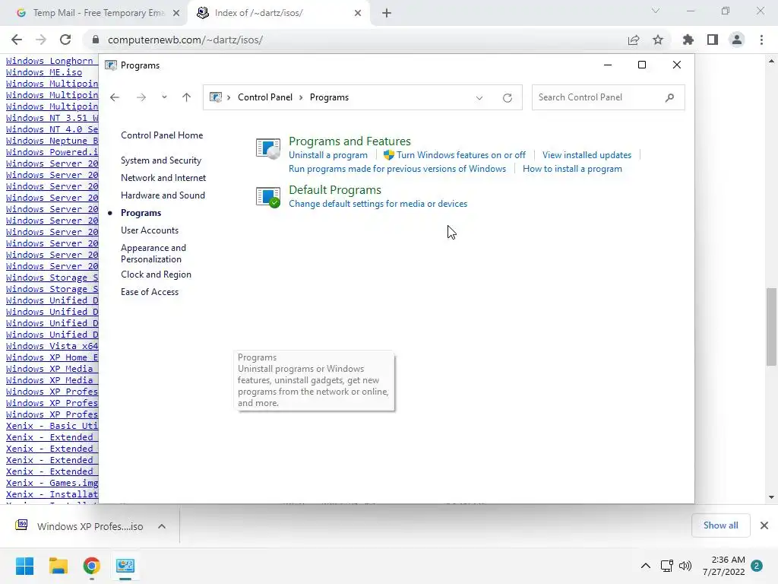Expand Control Panel address history dropdown
This screenshot has height=584, width=778.
(x=479, y=98)
